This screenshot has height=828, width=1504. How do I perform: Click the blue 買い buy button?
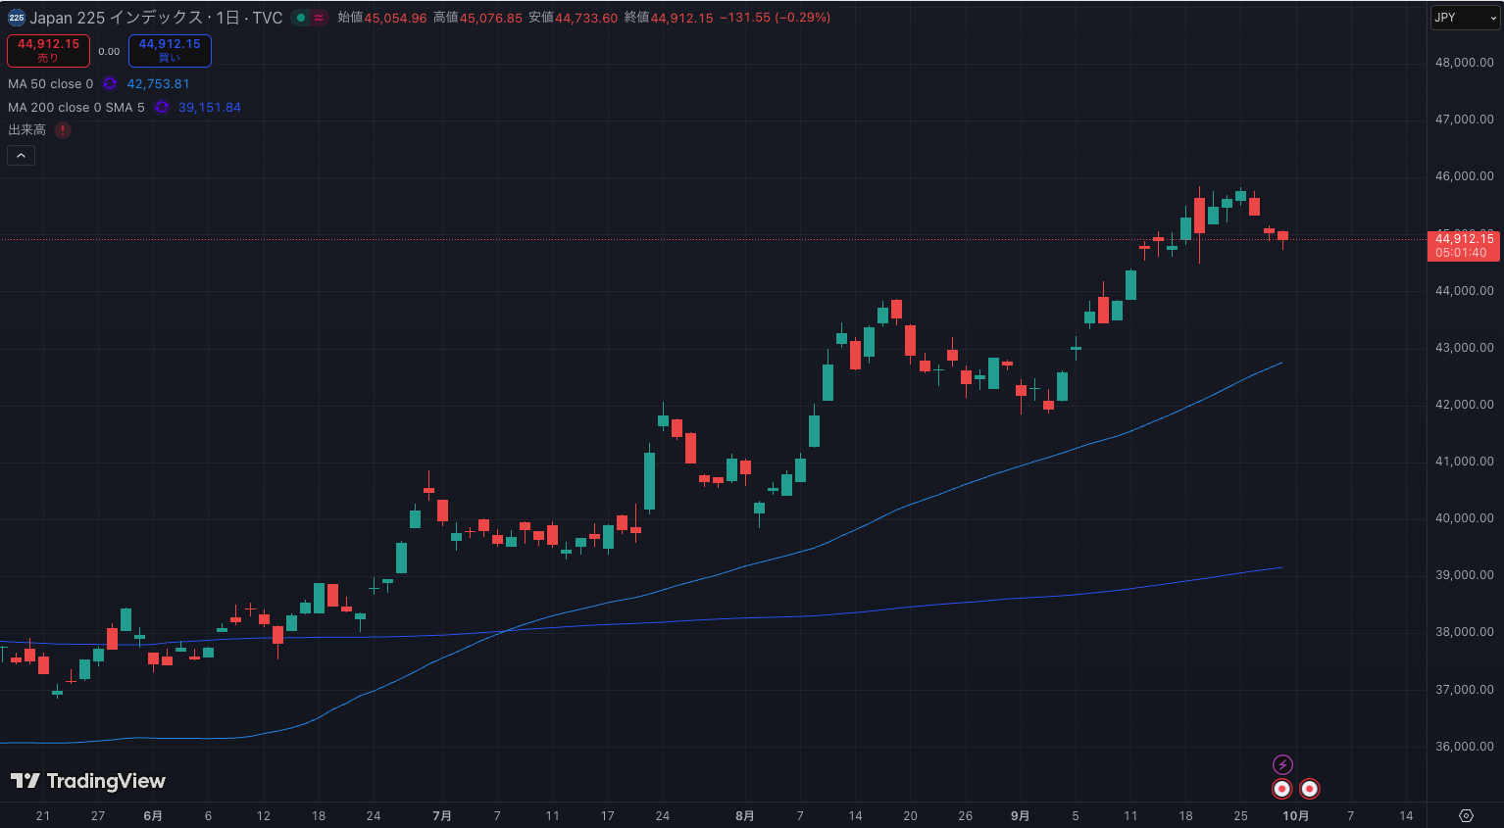click(170, 50)
